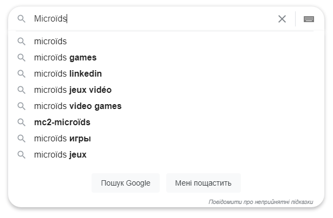
Task: Click the magnifier icon beside 'microïds игры'
Action: click(22, 139)
